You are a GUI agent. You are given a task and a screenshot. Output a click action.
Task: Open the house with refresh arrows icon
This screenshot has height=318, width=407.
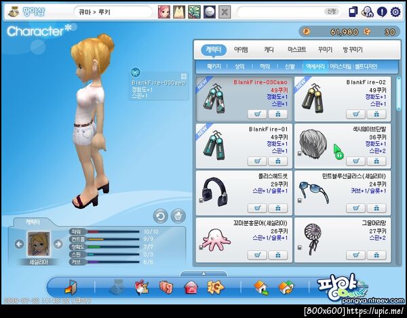pyautogui.click(x=286, y=287)
